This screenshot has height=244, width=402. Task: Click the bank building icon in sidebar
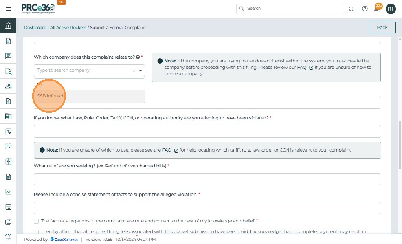pos(8,26)
